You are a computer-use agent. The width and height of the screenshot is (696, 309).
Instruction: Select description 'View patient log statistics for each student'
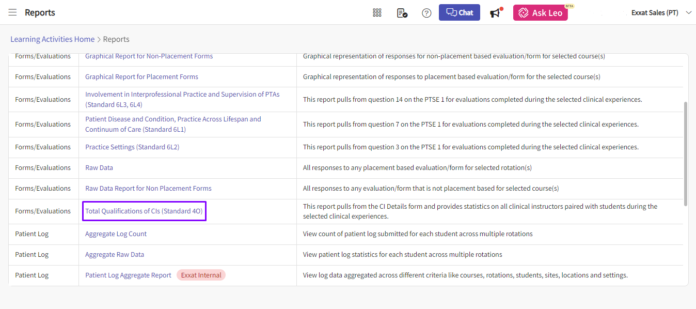402,254
